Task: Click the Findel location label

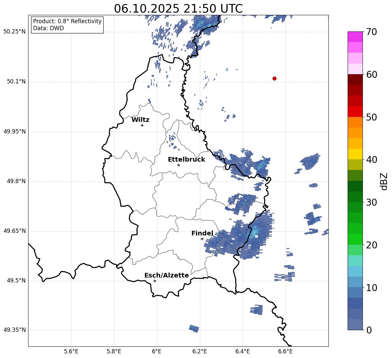Action: point(202,233)
